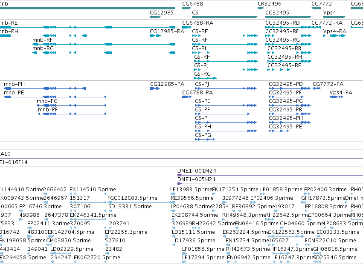Click the Vps4 gene feature
The width and height of the screenshot is (363, 264).
[334, 17]
